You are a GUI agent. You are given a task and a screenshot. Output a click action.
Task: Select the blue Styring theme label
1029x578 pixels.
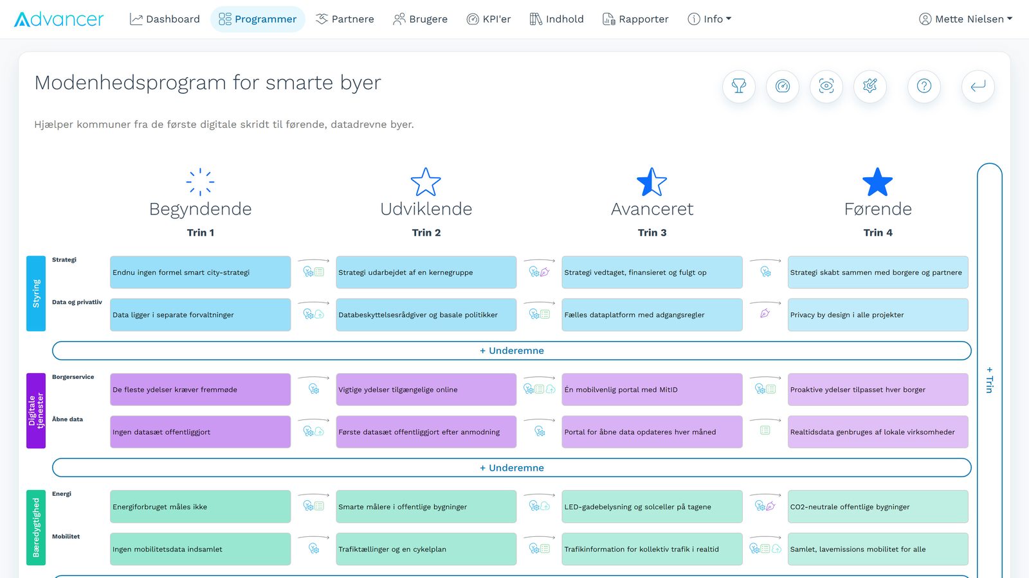(36, 293)
